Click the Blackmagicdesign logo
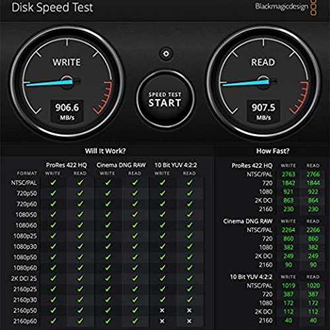Viewport: 330px width, 330px height. [x=286, y=7]
